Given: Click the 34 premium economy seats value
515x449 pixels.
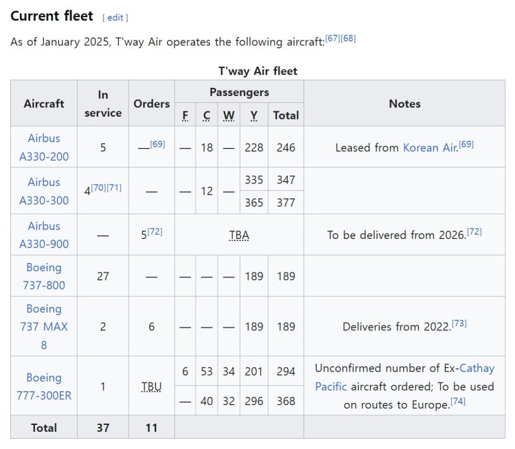Looking at the screenshot, I should tap(229, 371).
